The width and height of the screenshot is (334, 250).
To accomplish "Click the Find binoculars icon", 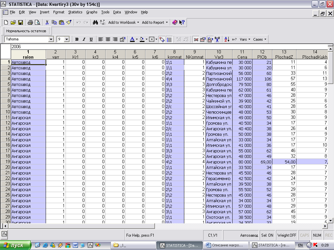I will [x=96, y=22].
